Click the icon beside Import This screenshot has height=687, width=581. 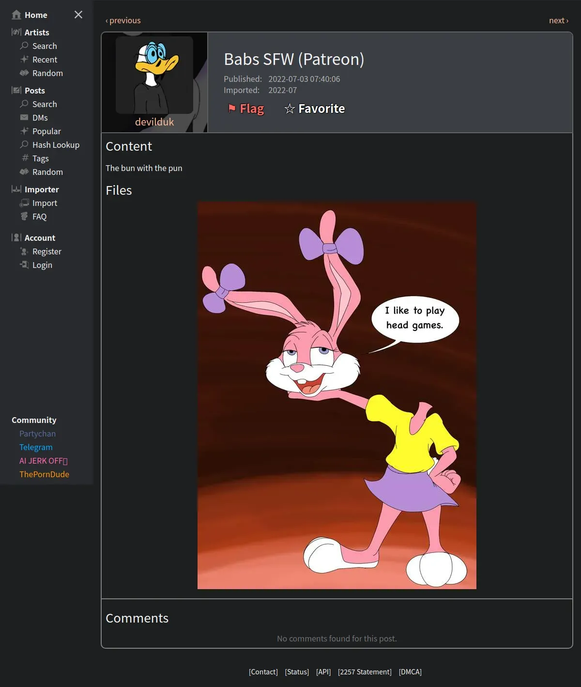24,203
